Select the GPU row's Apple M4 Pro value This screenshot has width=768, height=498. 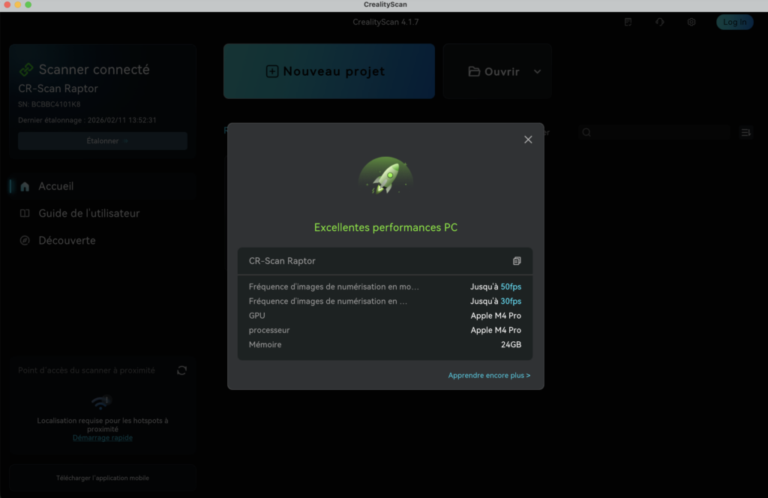(496, 316)
